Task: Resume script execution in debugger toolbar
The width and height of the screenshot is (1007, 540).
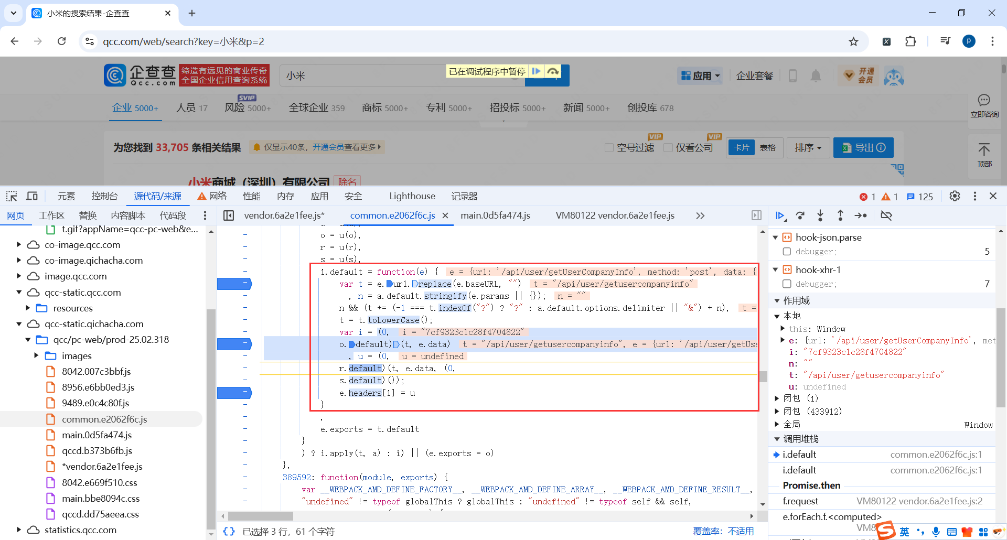Action: (x=780, y=215)
